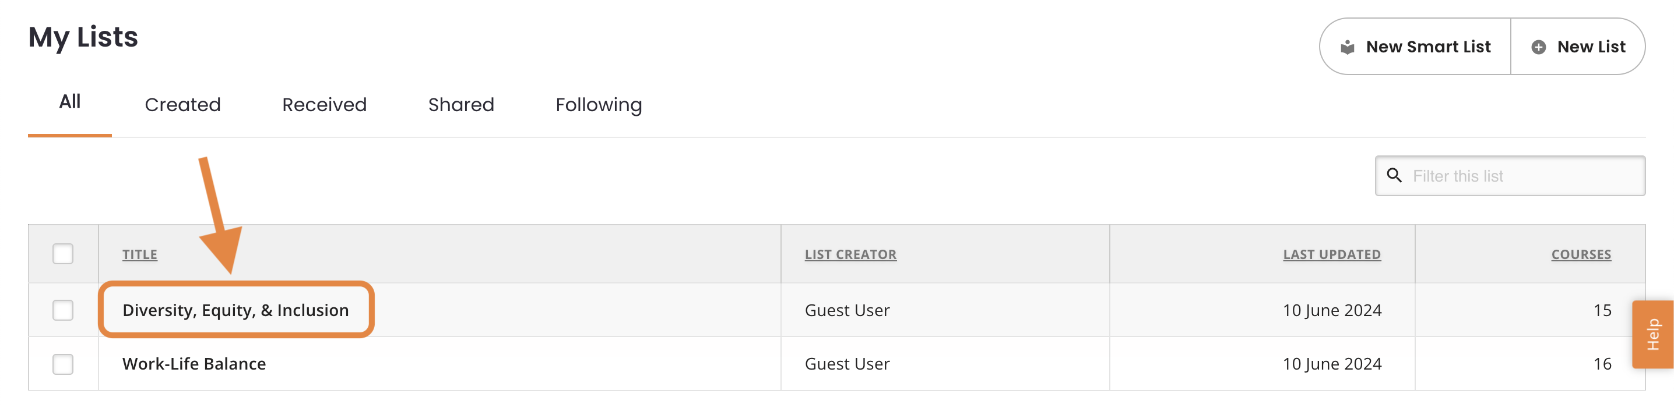Toggle the select-all checkbox in header
This screenshot has width=1674, height=408.
[x=63, y=254]
